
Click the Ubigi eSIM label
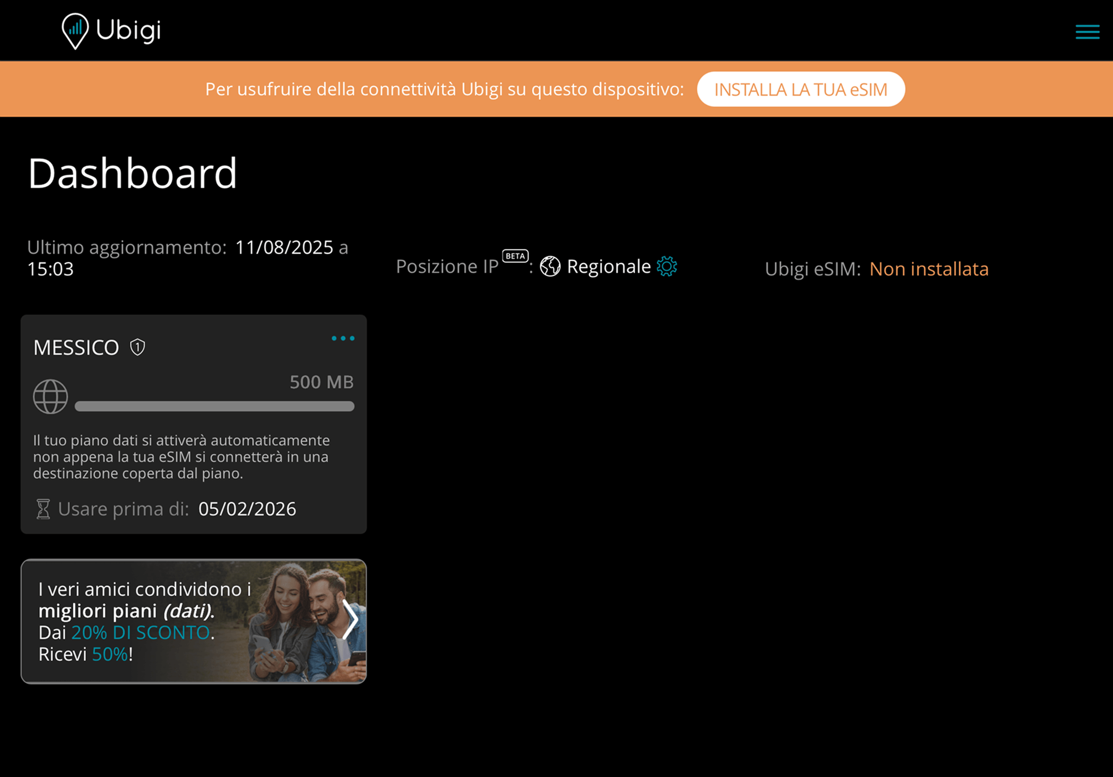(x=813, y=269)
